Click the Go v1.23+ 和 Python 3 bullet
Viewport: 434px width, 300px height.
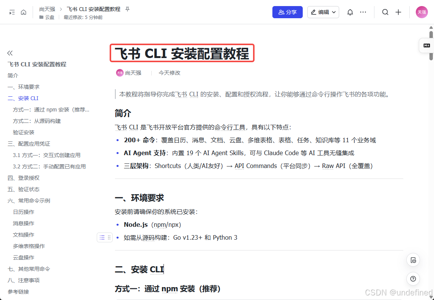(181, 237)
